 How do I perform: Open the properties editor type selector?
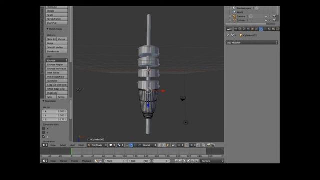coord(229,29)
